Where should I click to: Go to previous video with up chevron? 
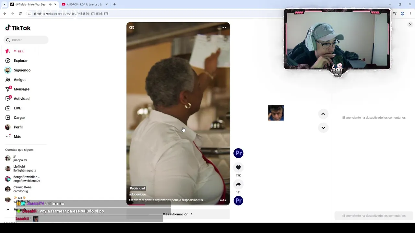(323, 114)
